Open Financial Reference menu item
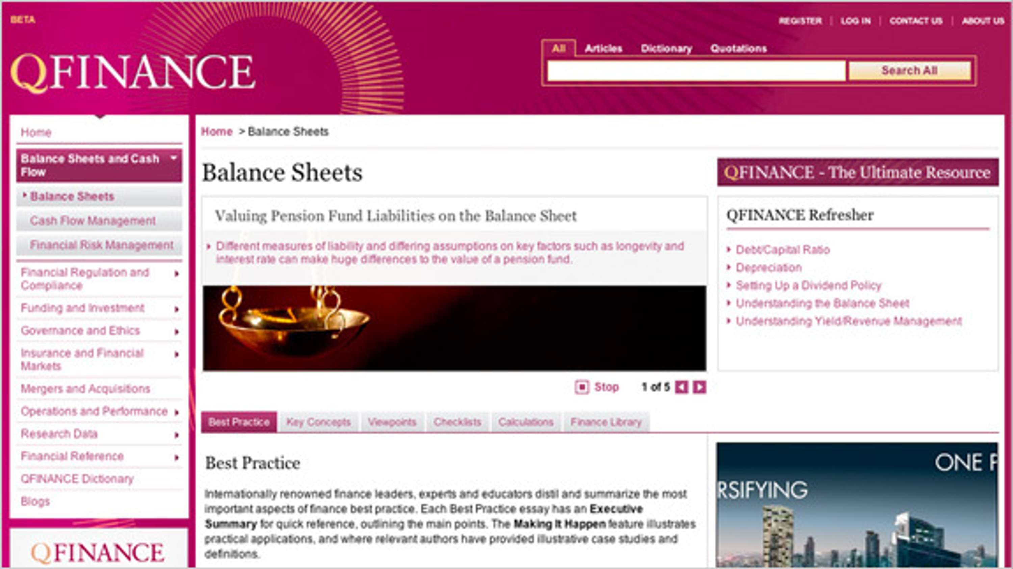The image size is (1013, 569). click(72, 456)
